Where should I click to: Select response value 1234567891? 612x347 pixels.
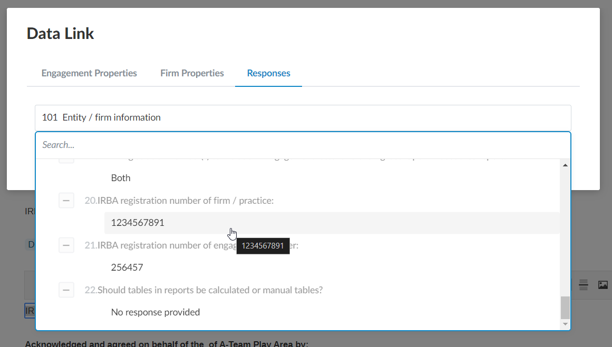coord(138,223)
